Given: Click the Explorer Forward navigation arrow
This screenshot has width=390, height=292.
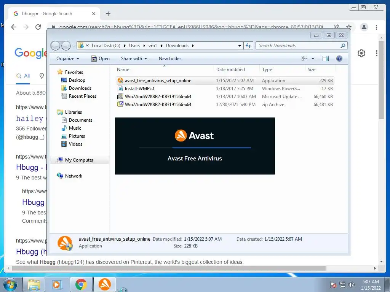Looking at the screenshot, I should (66, 46).
